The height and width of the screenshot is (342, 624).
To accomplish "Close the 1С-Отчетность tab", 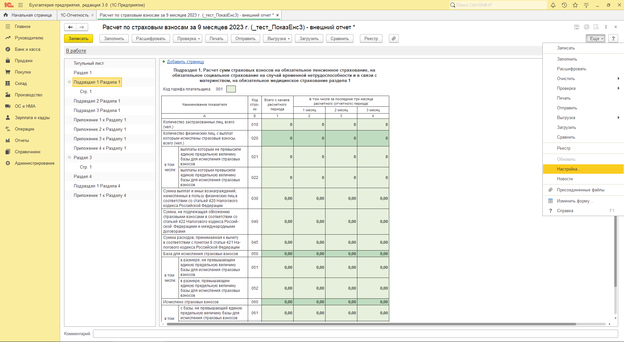I will pyautogui.click(x=92, y=15).
